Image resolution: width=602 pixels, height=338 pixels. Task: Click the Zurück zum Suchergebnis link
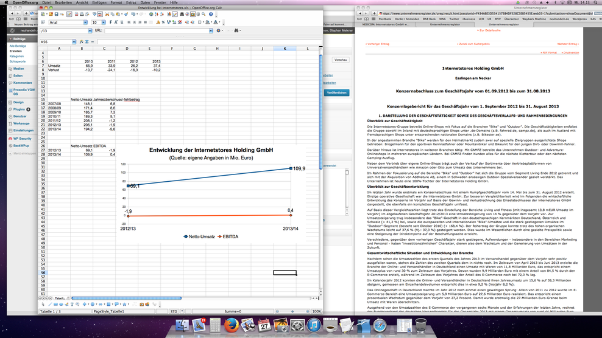[473, 44]
